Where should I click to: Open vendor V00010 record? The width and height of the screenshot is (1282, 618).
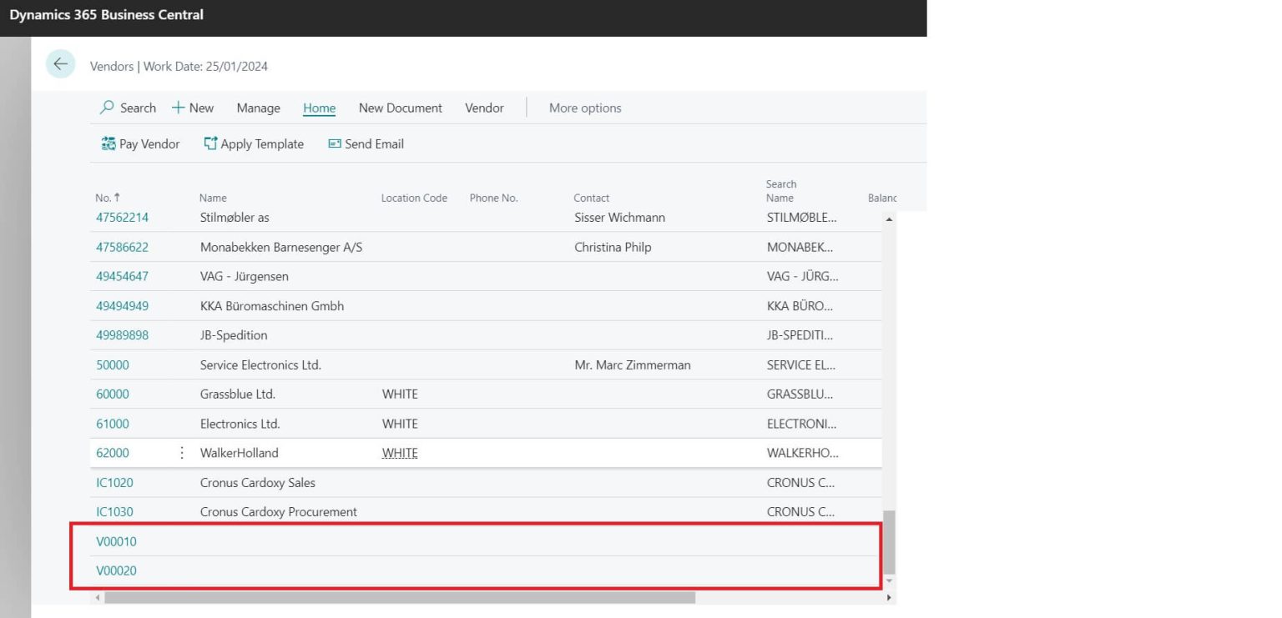click(x=115, y=541)
